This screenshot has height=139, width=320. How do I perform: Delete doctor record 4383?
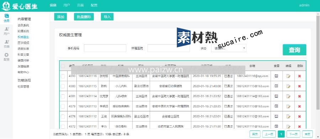tap(299, 86)
